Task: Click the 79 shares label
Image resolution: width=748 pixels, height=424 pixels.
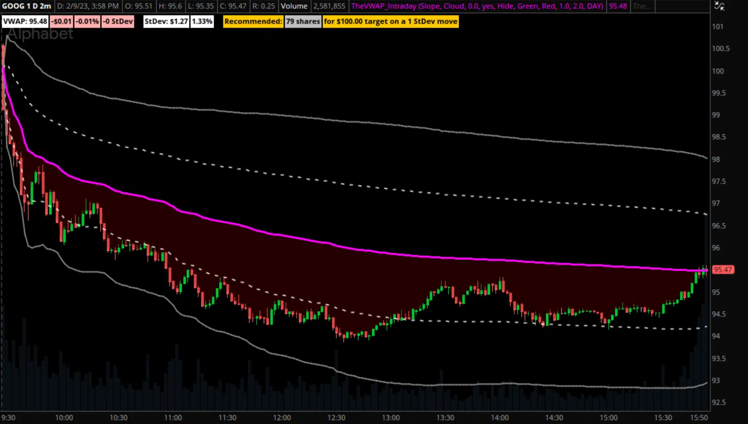Action: 303,21
